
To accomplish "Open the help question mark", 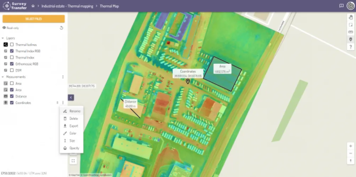I will [351, 47].
